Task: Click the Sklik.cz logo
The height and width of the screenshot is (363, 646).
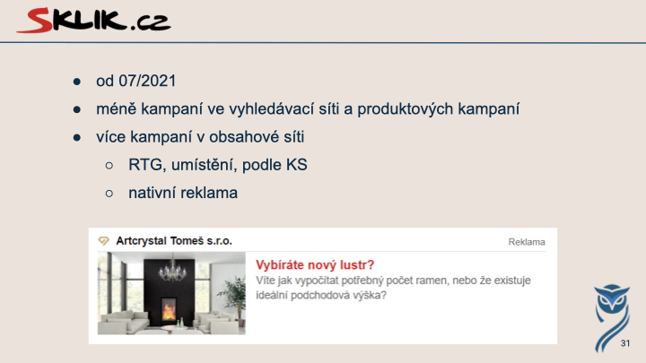Action: pyautogui.click(x=93, y=20)
